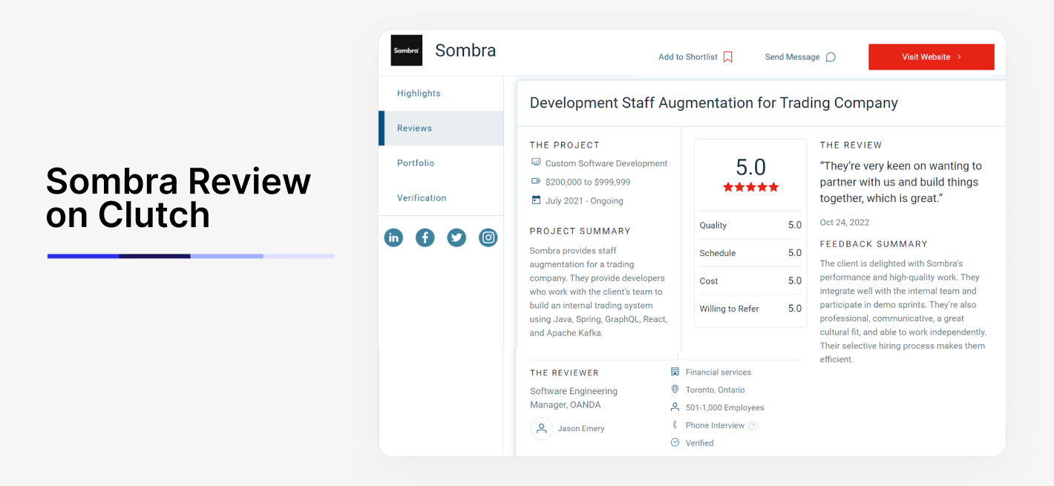The height and width of the screenshot is (486, 1054).
Task: Click the Feedback Summary heading
Action: (x=874, y=244)
